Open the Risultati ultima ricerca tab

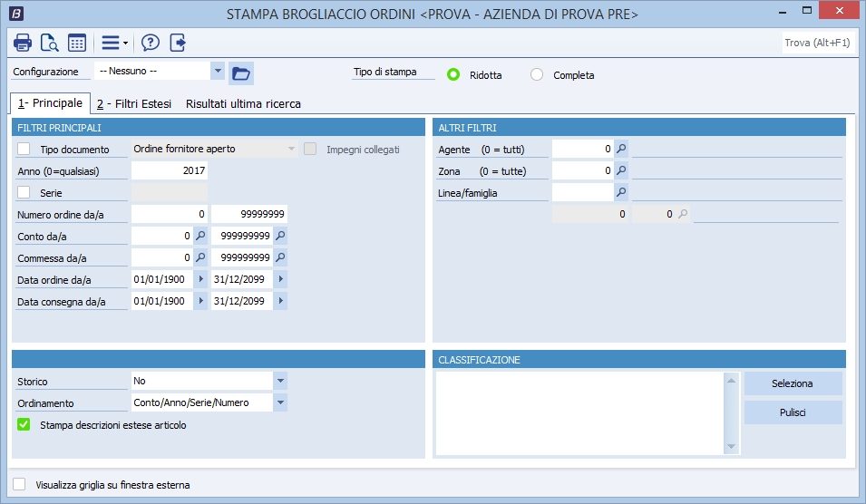click(243, 103)
